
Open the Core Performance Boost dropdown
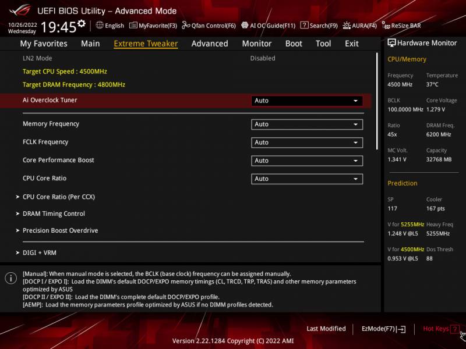[x=307, y=161]
